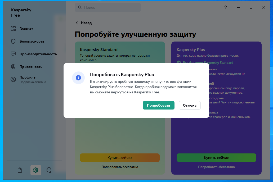Click the Профиль user avatar icon

click(13, 79)
